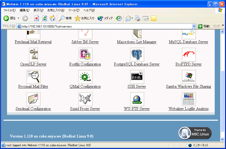
Task: Refresh the current page
Action: click(44, 18)
